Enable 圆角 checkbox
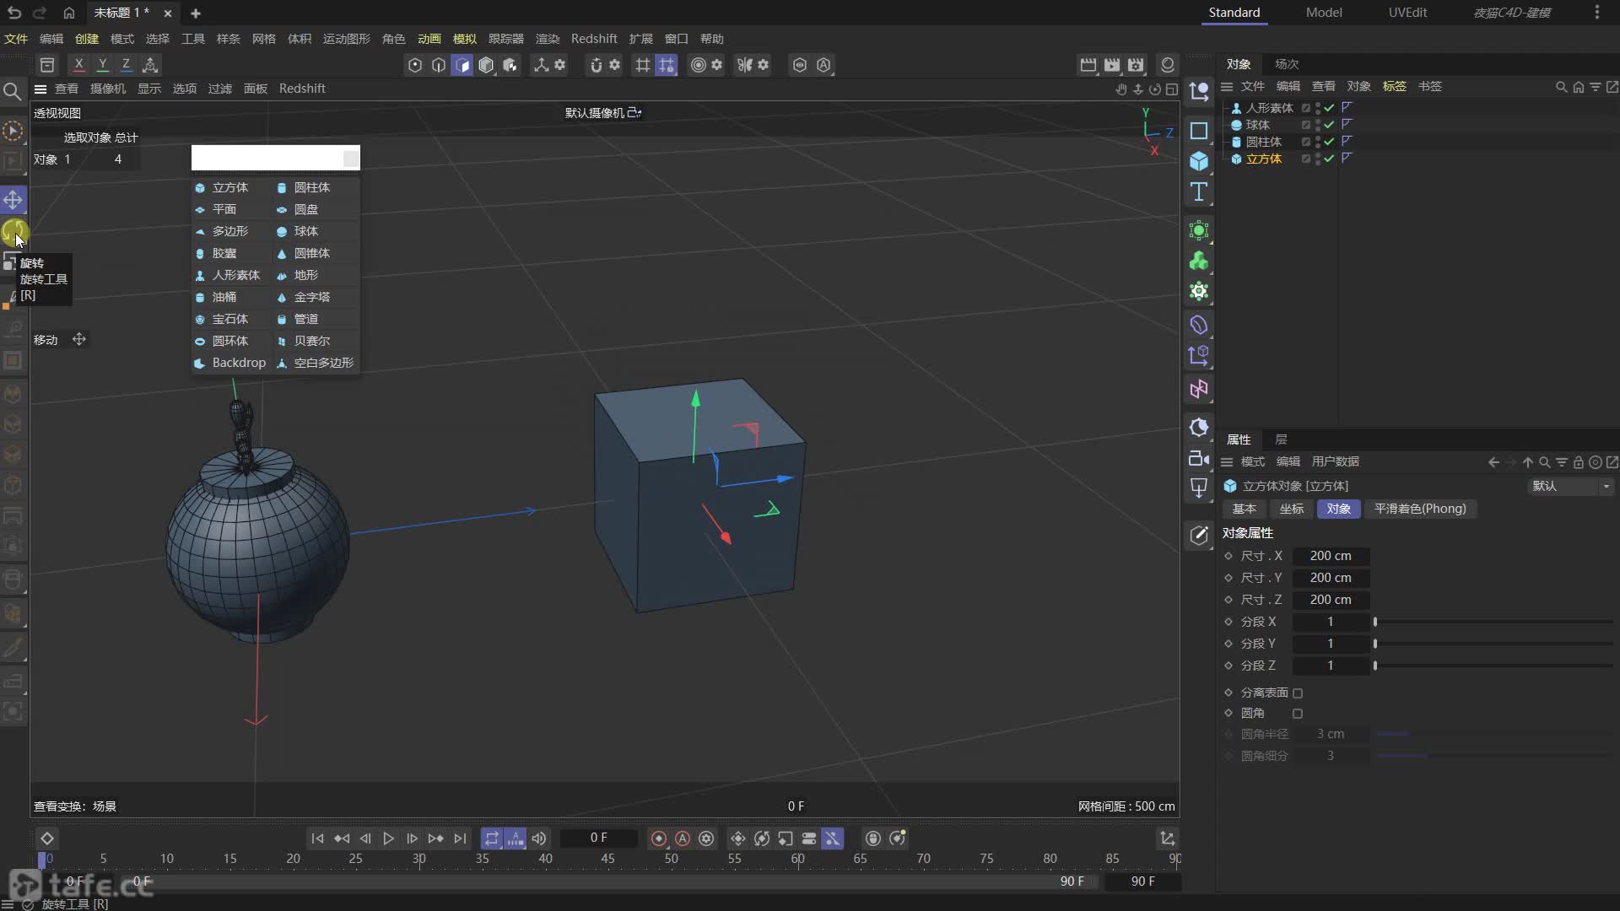This screenshot has width=1620, height=911. pyautogui.click(x=1298, y=714)
